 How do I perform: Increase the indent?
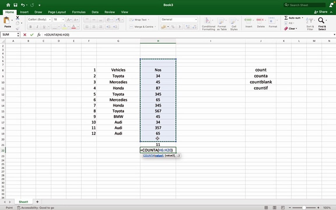[x=115, y=27]
